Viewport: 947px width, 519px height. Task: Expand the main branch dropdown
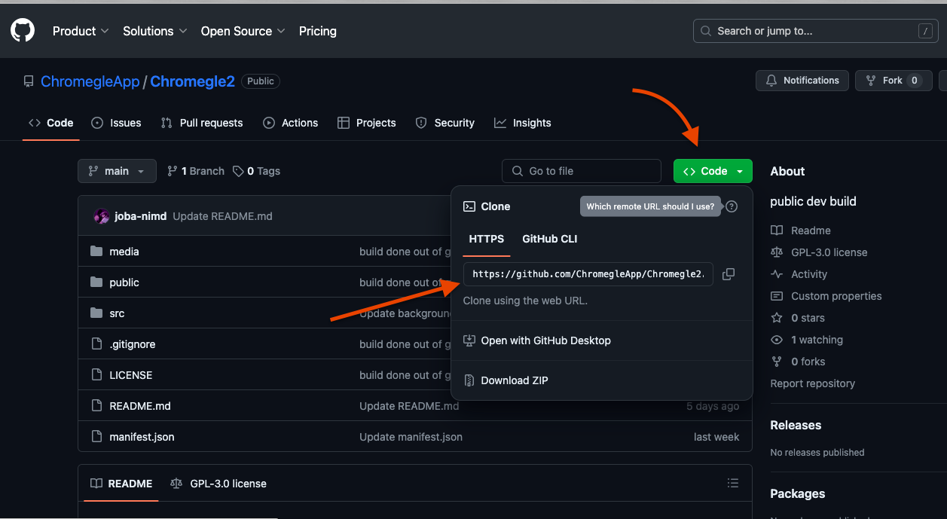[x=117, y=171]
